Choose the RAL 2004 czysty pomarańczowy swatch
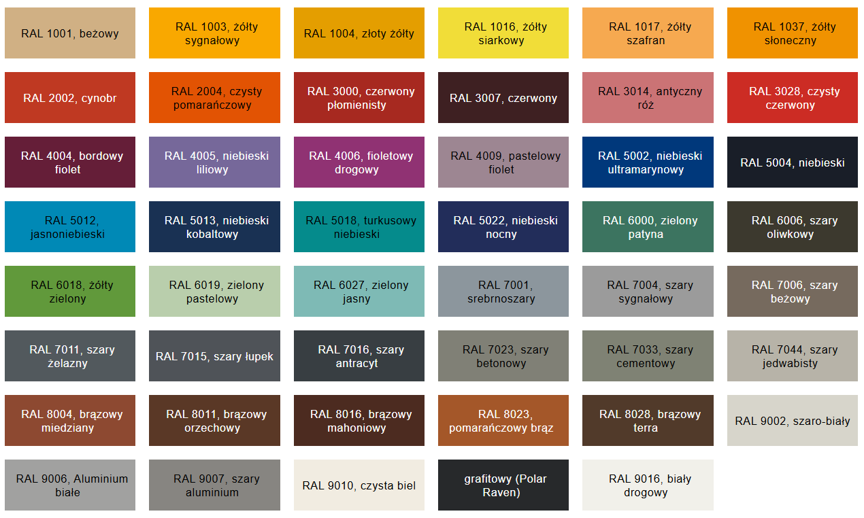Image resolution: width=864 pixels, height=518 pixels. tap(214, 98)
